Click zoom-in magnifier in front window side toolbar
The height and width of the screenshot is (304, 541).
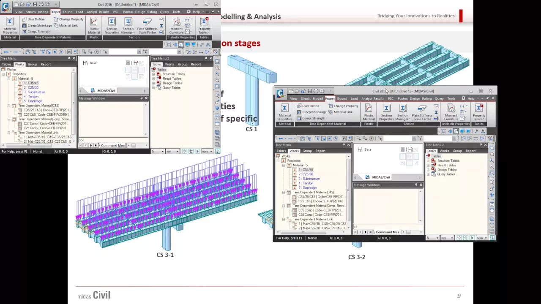pyautogui.click(x=492, y=160)
